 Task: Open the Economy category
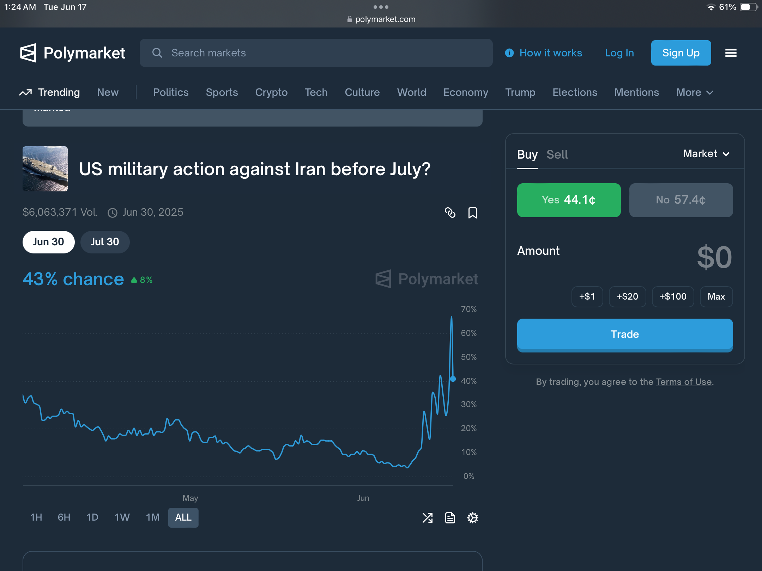(x=466, y=92)
